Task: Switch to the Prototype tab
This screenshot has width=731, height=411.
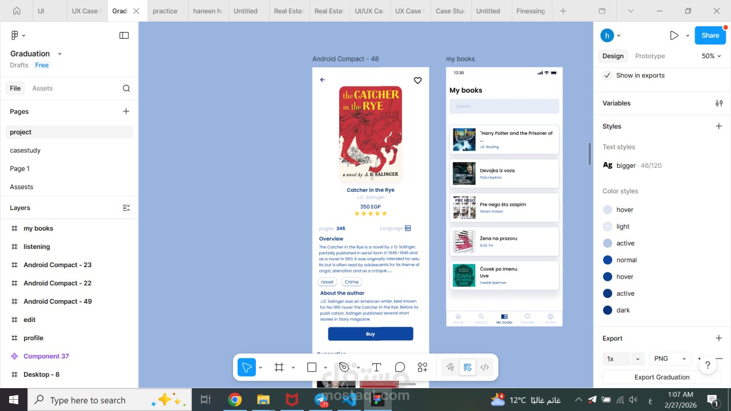Action: coord(650,56)
